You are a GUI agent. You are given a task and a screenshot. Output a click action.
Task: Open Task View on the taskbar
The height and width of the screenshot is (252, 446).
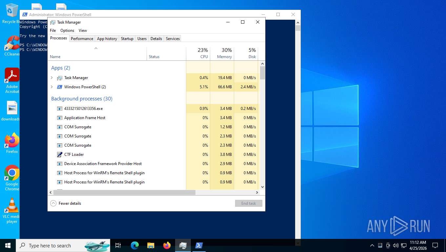point(118,245)
